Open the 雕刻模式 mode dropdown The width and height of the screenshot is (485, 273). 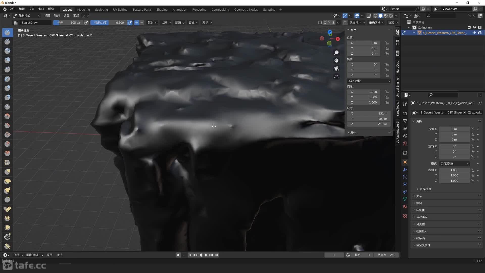point(27,16)
